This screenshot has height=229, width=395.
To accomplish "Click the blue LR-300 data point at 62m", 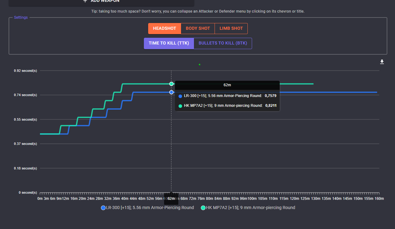I will pyautogui.click(x=171, y=92).
